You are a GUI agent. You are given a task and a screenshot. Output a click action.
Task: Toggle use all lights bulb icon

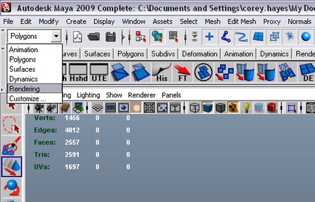246,108
